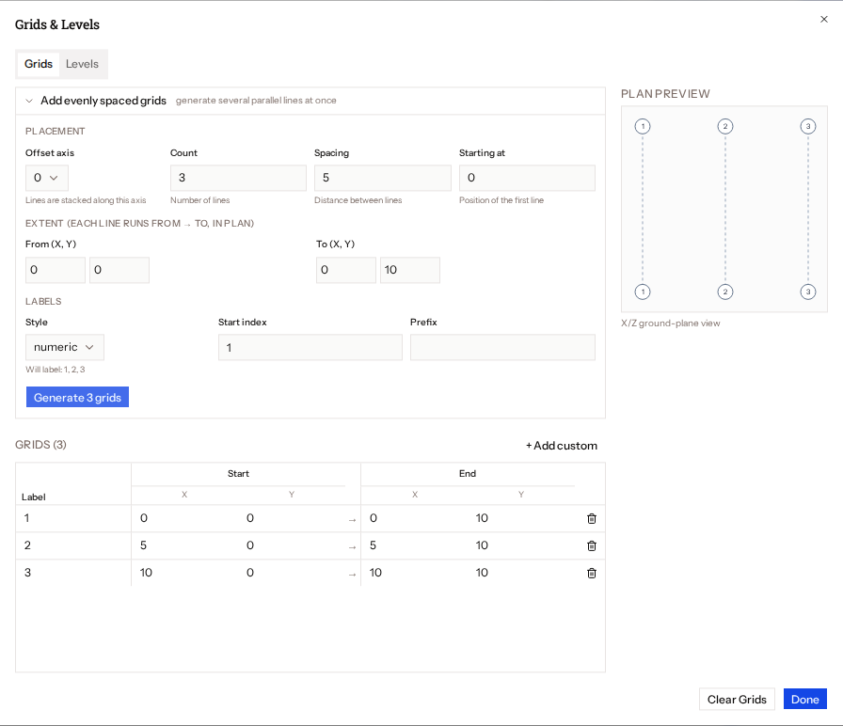Click Label cell of grid row 3

tap(73, 573)
